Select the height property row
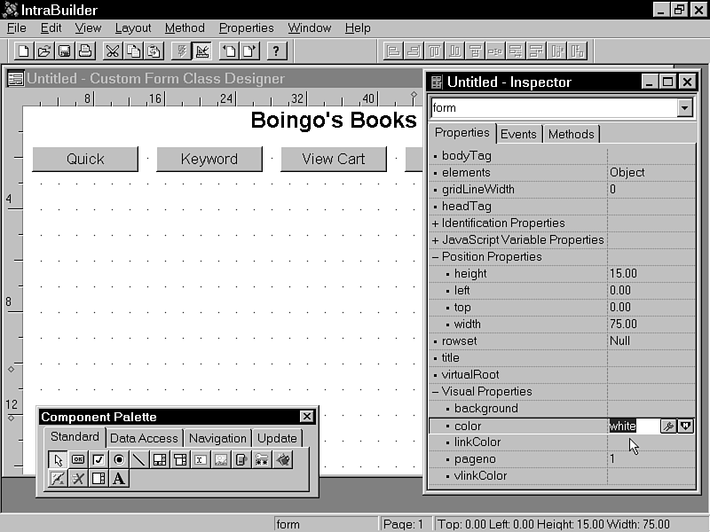Viewport: 710px width, 532px height. pyautogui.click(x=562, y=274)
